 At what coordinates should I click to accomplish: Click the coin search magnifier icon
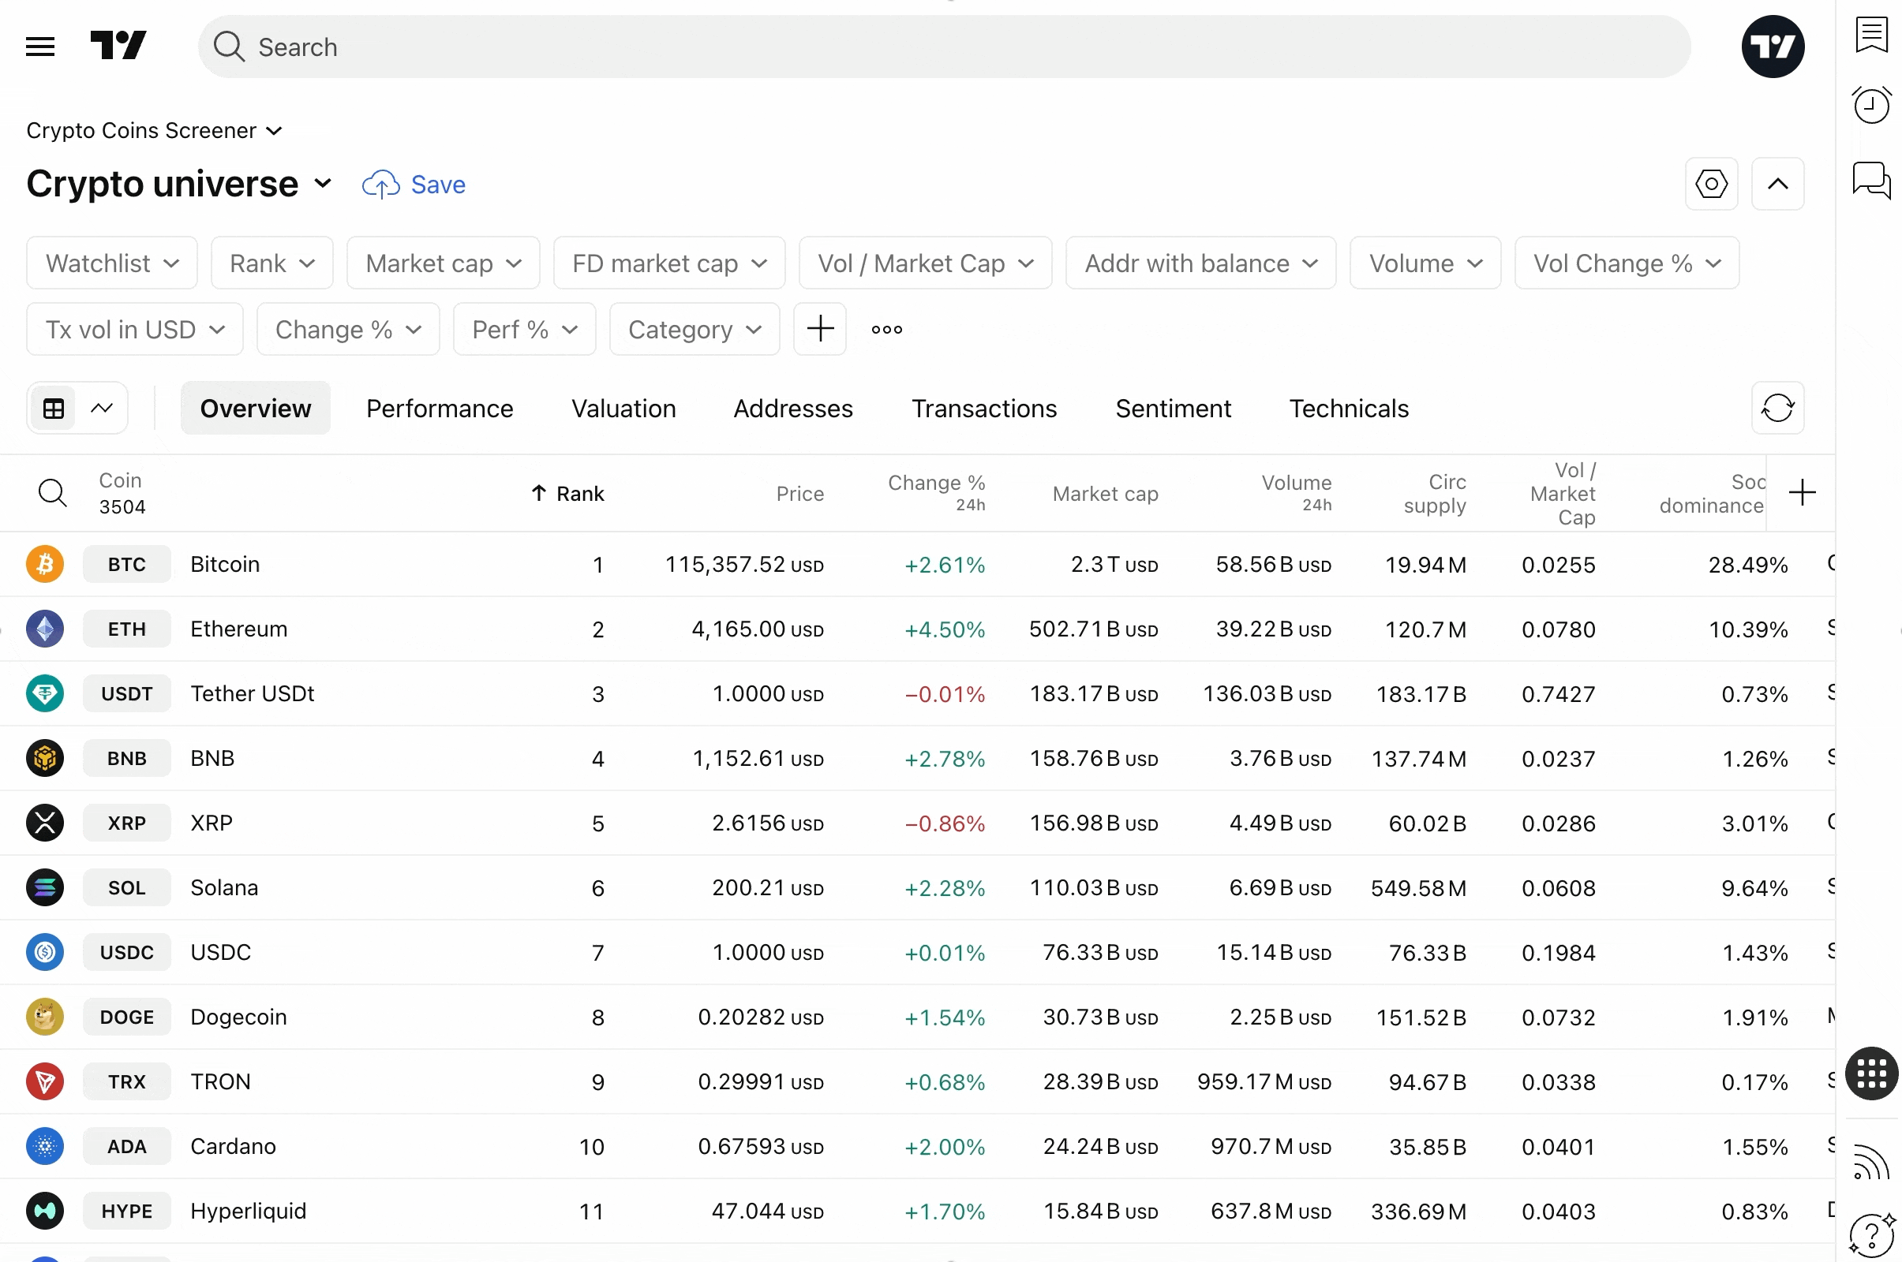coord(53,492)
